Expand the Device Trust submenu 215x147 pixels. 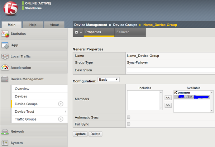65,112
